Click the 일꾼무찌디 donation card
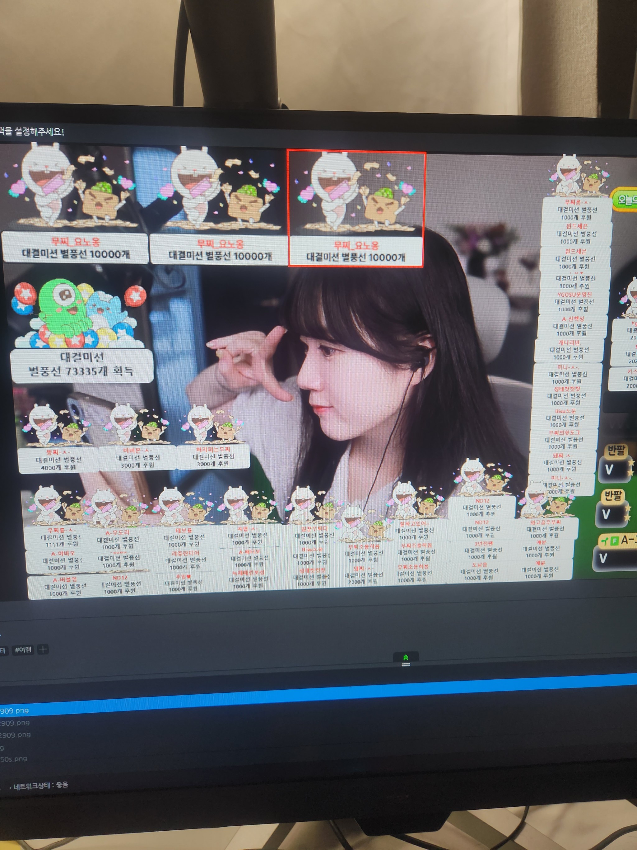This screenshot has width=637, height=850. [x=314, y=536]
